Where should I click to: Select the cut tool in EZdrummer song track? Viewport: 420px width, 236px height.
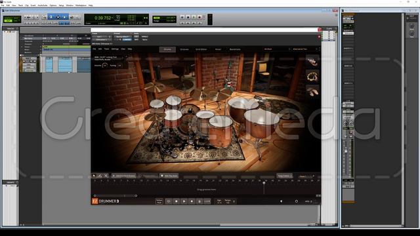(x=100, y=176)
